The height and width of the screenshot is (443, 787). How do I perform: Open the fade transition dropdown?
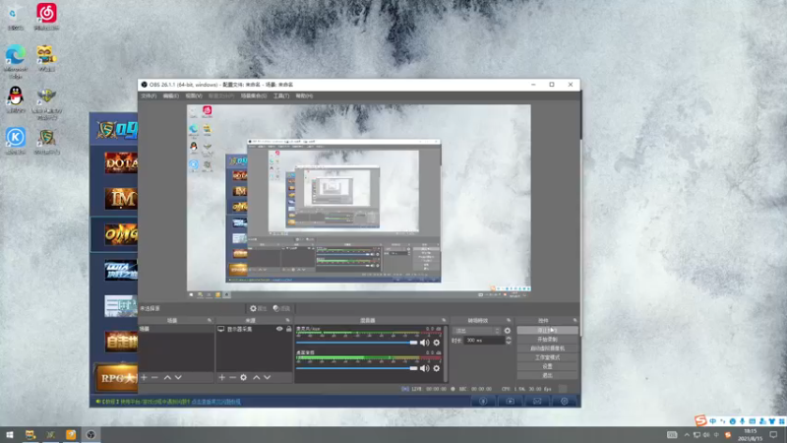click(x=477, y=331)
